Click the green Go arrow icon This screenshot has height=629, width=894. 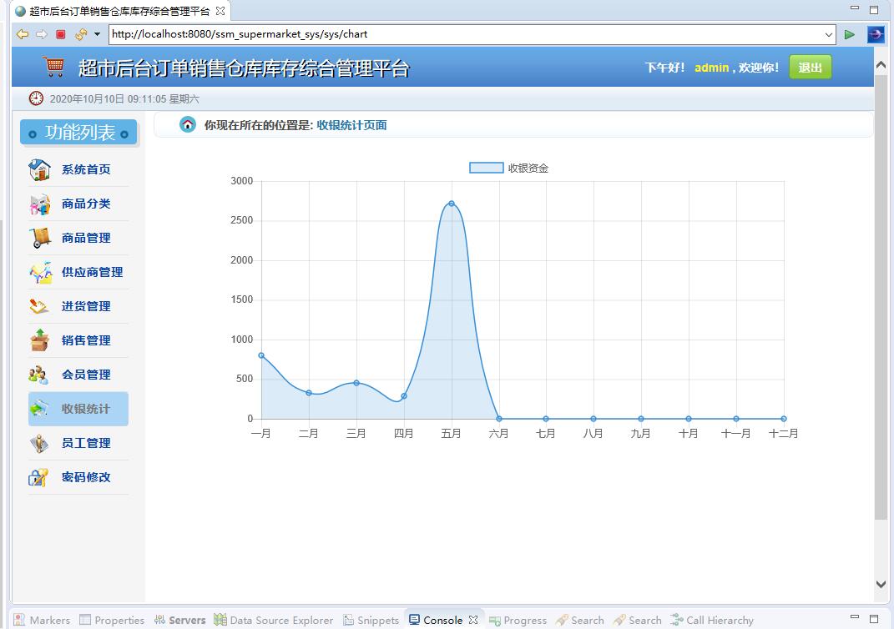point(850,34)
